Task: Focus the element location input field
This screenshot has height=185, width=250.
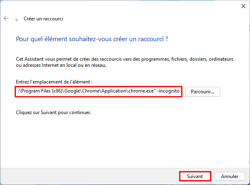Action: [99, 92]
